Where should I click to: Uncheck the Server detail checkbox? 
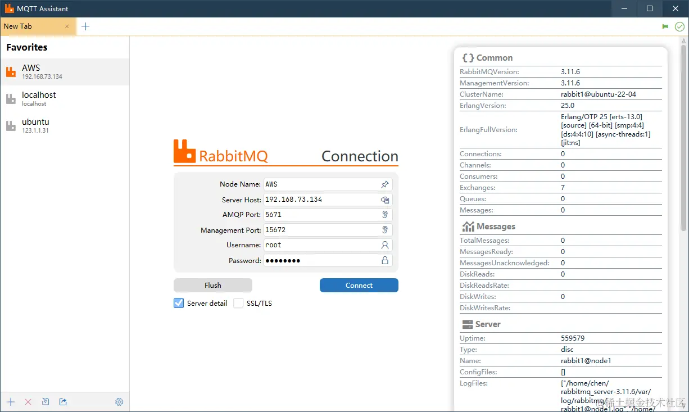pos(179,303)
